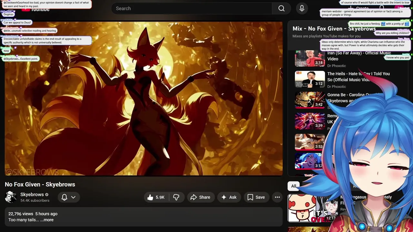Play The Heils Hate to Say thumbnail
Viewport: 413px width, 232px height.
pos(310,79)
